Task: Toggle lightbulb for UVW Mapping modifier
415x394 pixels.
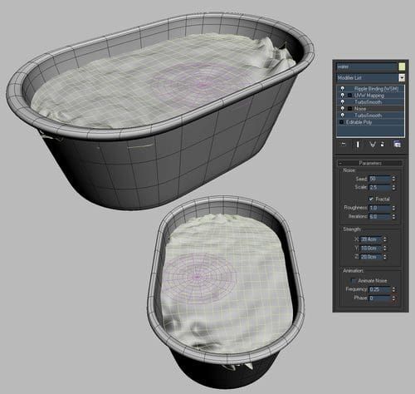Action: 343,96
